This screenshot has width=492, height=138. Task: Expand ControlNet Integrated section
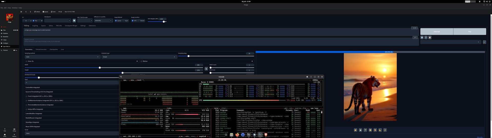[x=72, y=87]
